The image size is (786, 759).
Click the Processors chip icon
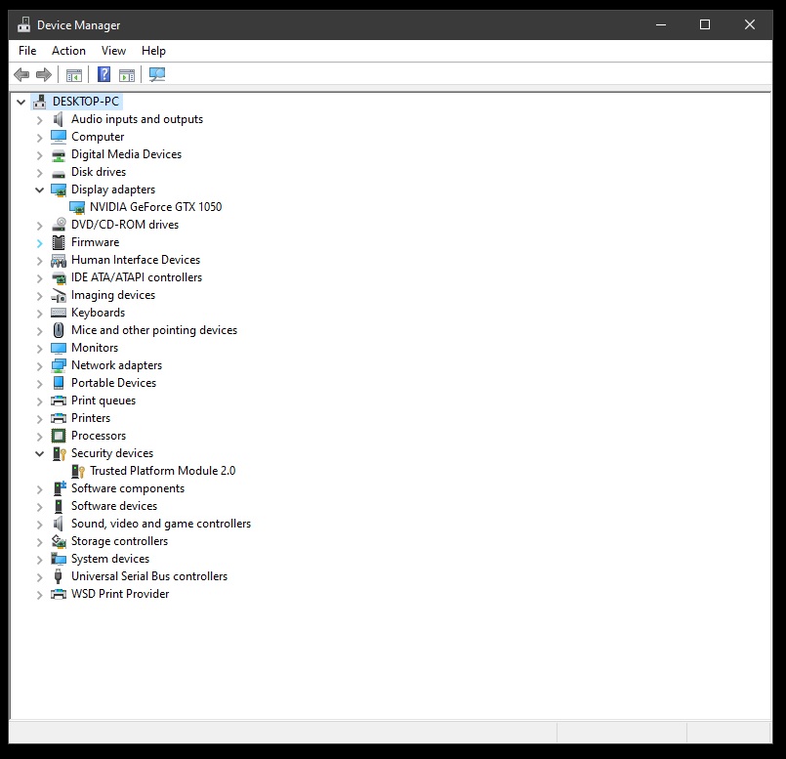[x=59, y=436]
